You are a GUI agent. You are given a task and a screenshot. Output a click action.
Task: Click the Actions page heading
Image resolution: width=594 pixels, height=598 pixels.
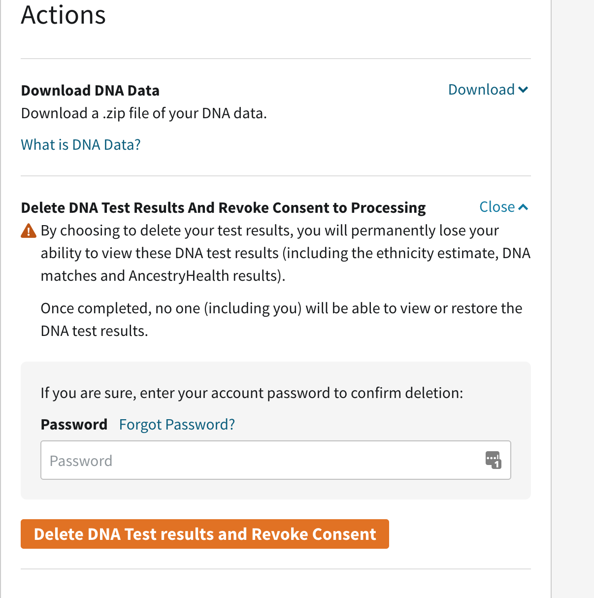pyautogui.click(x=64, y=15)
